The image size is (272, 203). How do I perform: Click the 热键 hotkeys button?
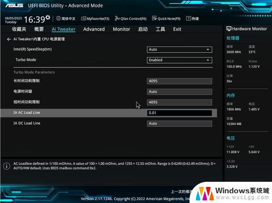click(195, 19)
